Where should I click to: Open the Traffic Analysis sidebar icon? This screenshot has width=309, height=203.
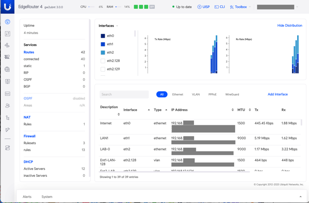tap(8, 33)
